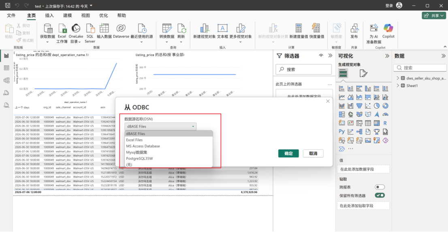Image resolution: width=448 pixels, height=232 pixels.
Task: Toggle 保留所有筛选器 switch off
Action: pos(380,195)
